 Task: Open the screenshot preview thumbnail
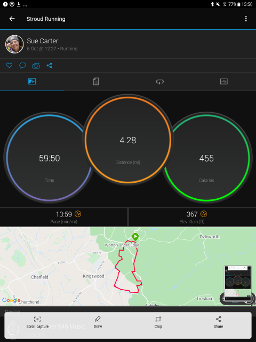[x=238, y=283]
